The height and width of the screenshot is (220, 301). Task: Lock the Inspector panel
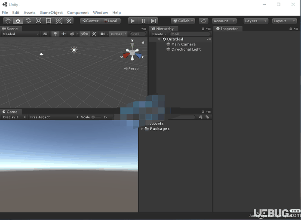click(291, 29)
